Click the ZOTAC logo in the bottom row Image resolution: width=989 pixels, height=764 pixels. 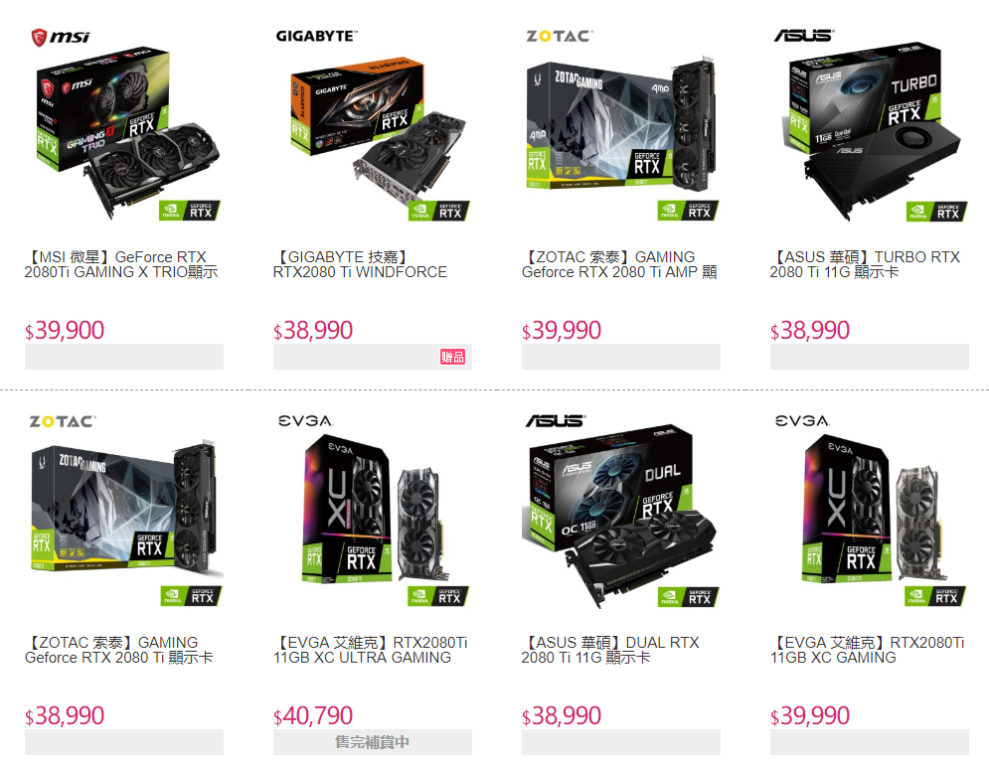(x=63, y=421)
